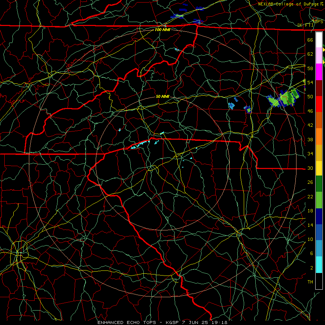Viewport: 325px width, 325px height.
Task: Click the gold legend swatch
Action: [319, 153]
